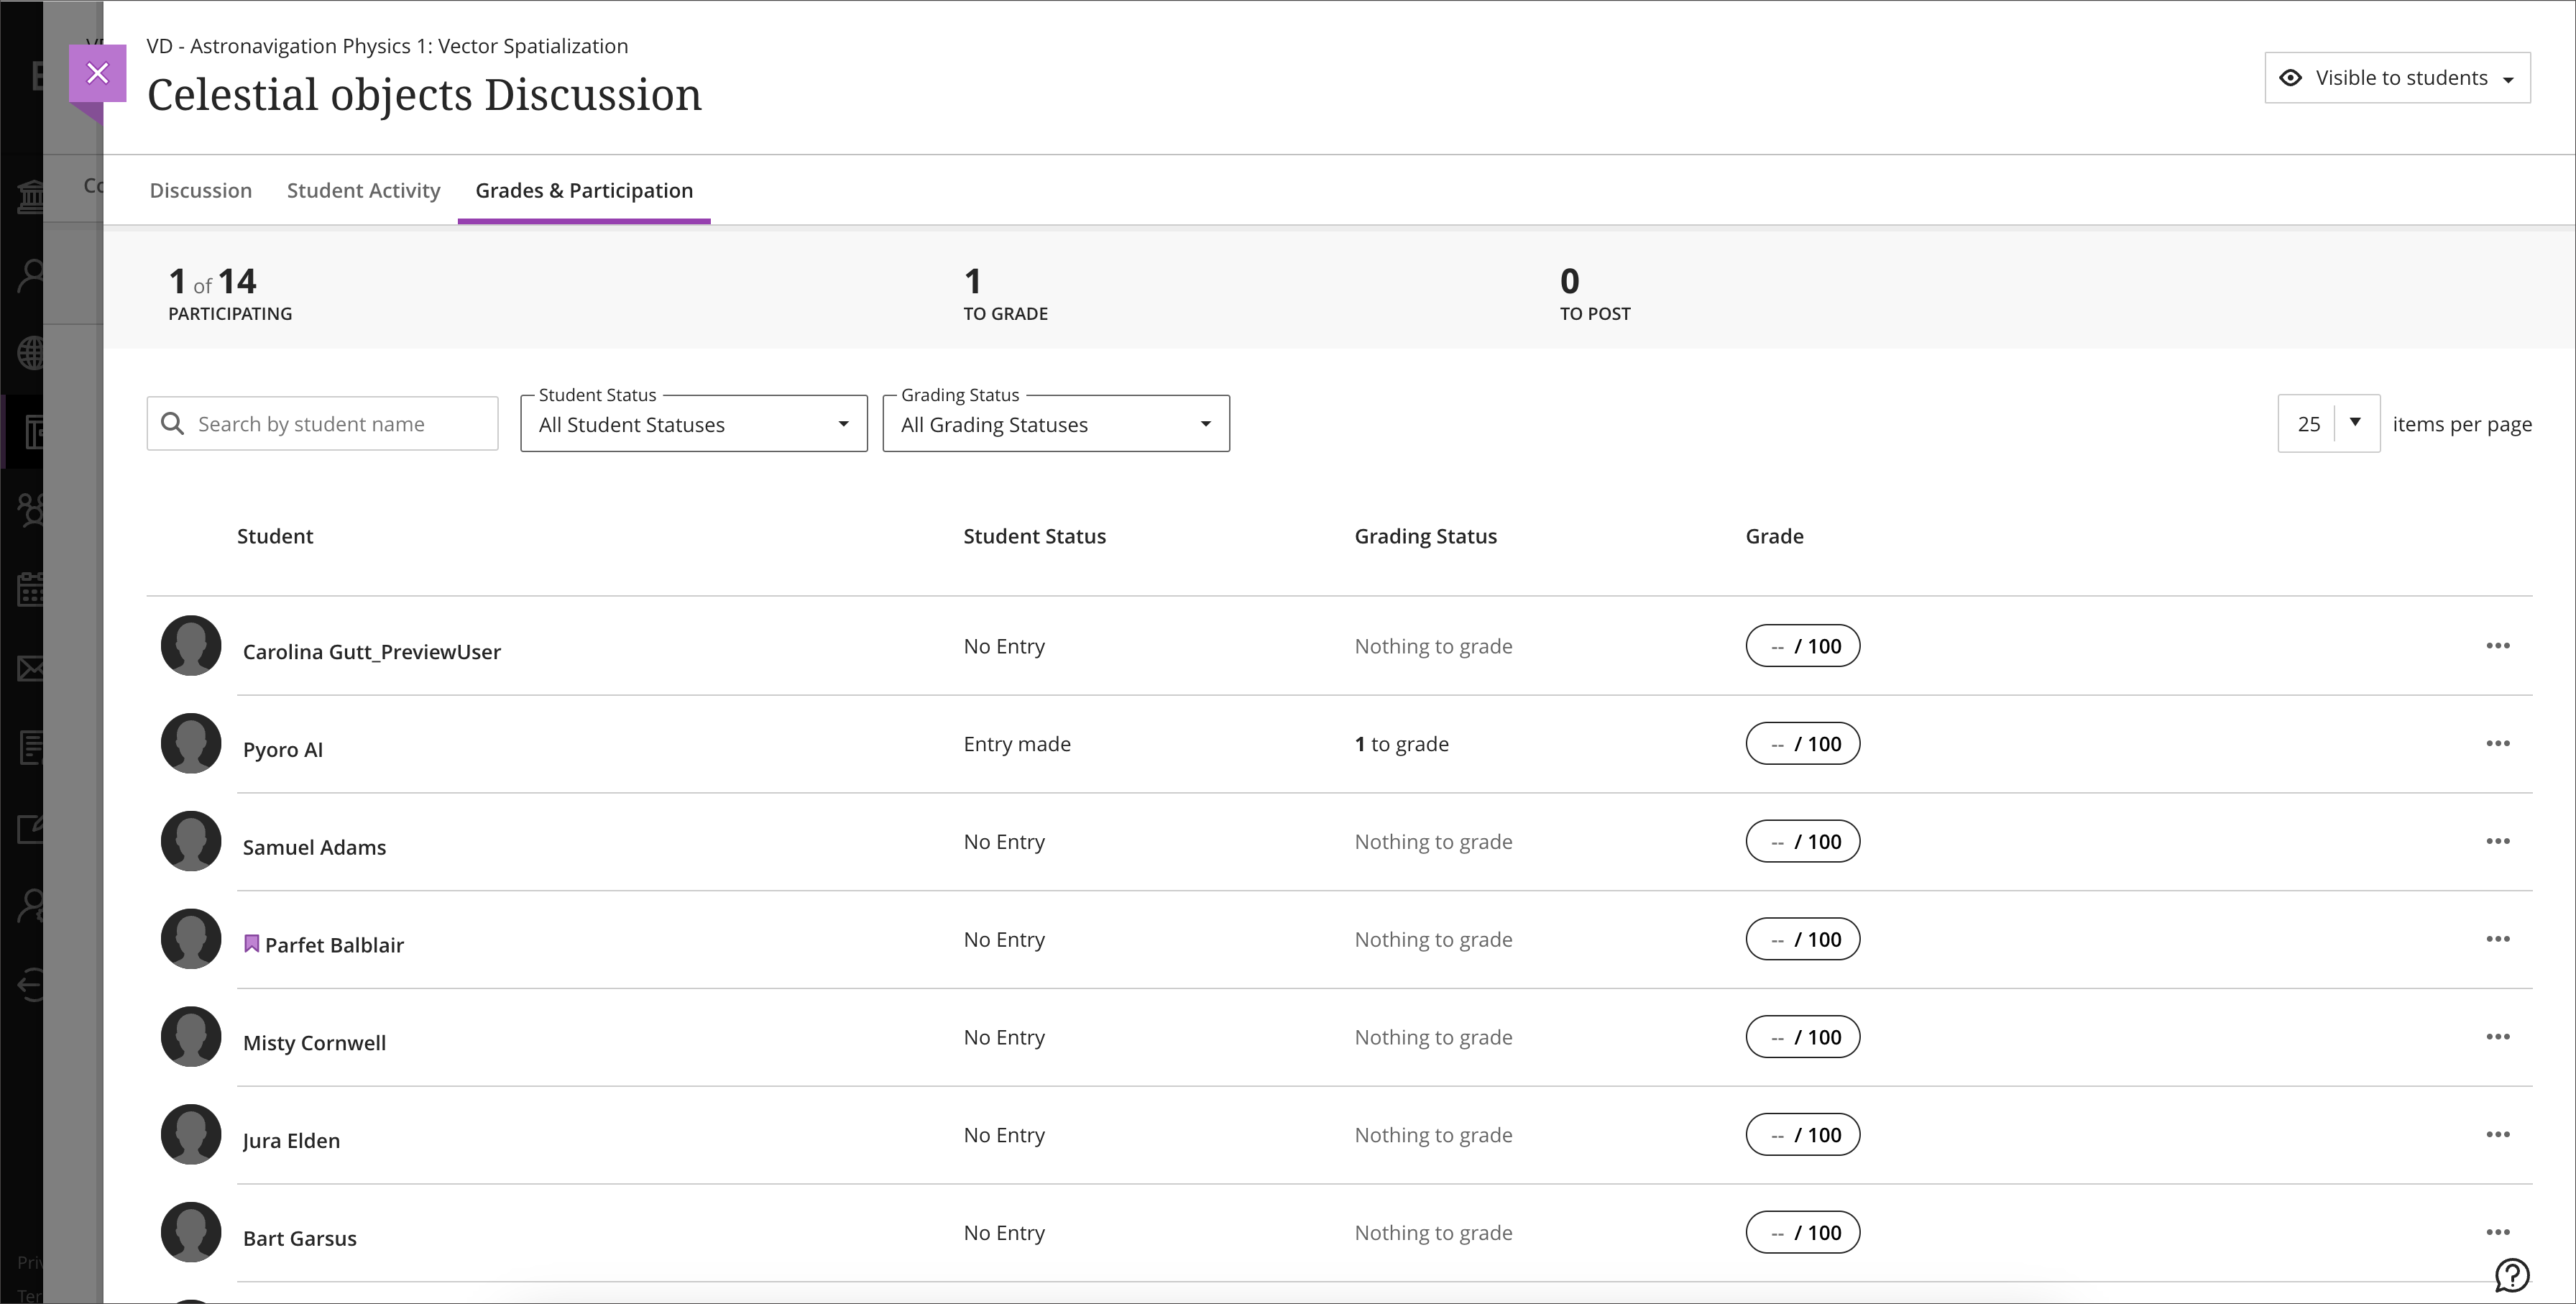Click the search magnifier icon
Viewport: 2576px width, 1304px height.
(173, 424)
